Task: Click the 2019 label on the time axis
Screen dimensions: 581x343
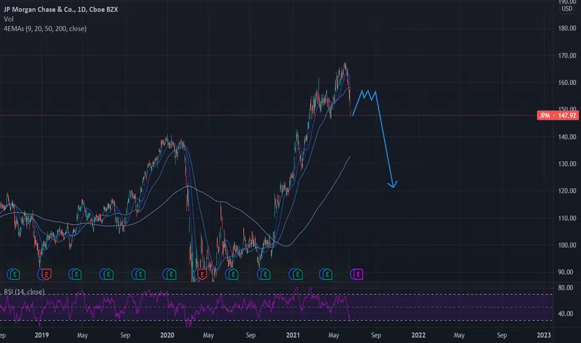Action: click(42, 336)
